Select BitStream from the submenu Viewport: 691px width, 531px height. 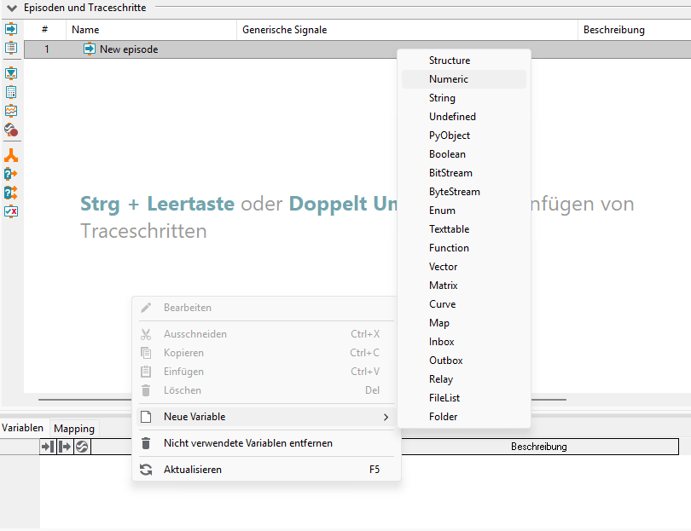(464, 173)
